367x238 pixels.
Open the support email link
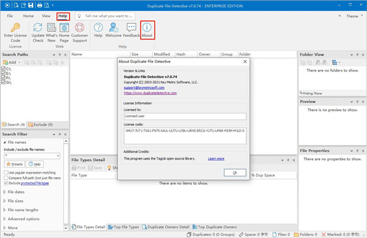point(144,87)
